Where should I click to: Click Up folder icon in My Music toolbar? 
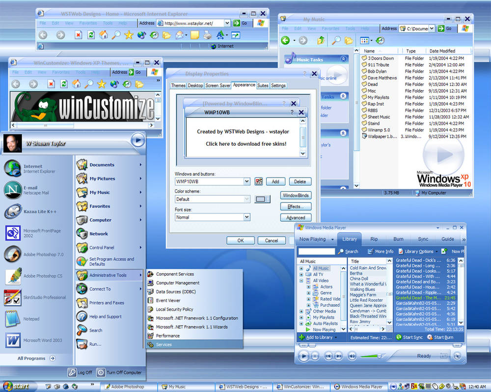coord(321,40)
